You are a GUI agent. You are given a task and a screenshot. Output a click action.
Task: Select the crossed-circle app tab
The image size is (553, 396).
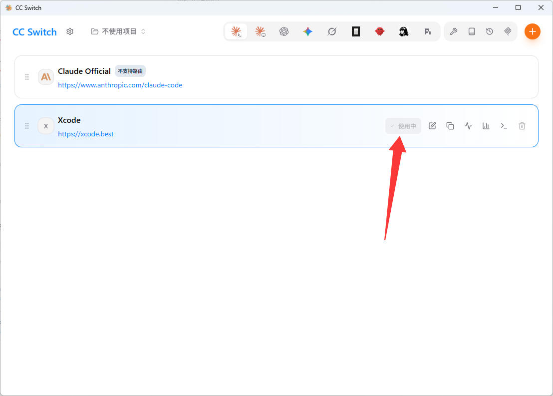pyautogui.click(x=332, y=32)
